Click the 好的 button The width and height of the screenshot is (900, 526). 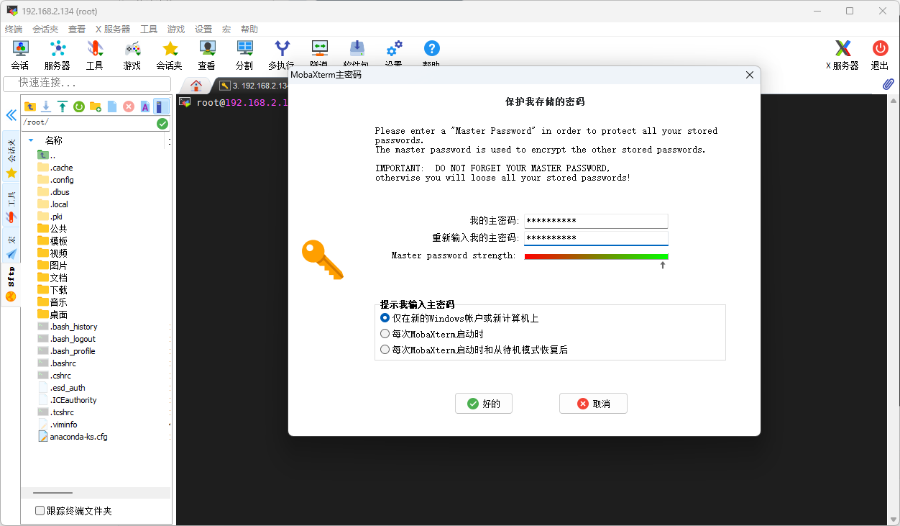pos(484,404)
